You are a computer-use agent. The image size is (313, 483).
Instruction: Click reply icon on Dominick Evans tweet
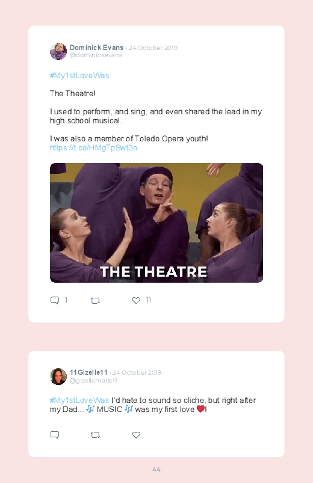click(55, 300)
